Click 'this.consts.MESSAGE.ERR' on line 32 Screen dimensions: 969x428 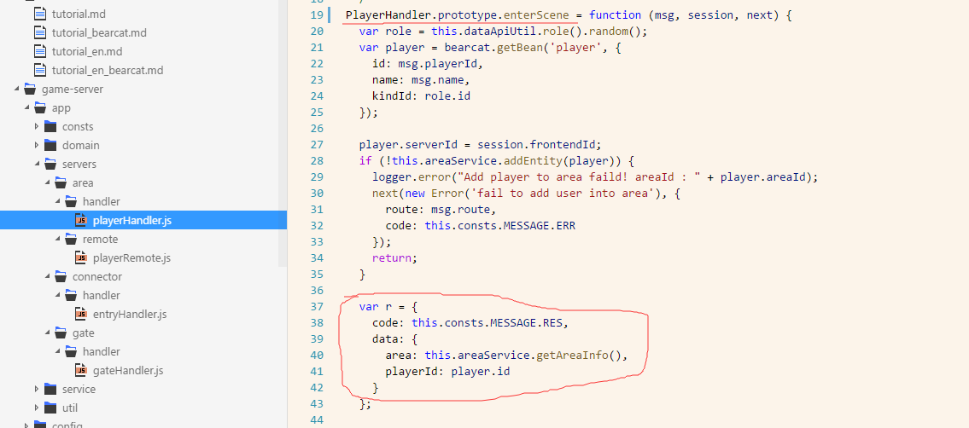coord(500,226)
